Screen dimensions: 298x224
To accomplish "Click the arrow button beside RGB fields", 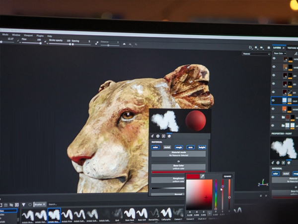I will (209, 214).
